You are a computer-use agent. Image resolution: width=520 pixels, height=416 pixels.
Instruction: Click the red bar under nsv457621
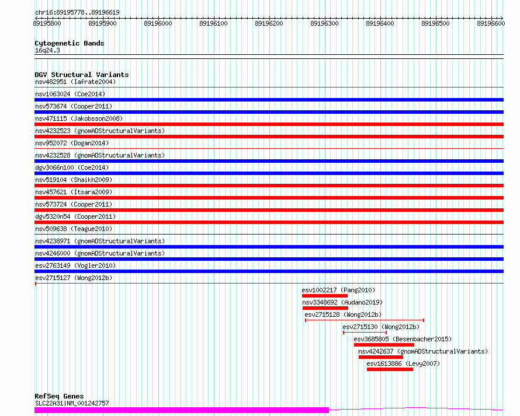(269, 198)
